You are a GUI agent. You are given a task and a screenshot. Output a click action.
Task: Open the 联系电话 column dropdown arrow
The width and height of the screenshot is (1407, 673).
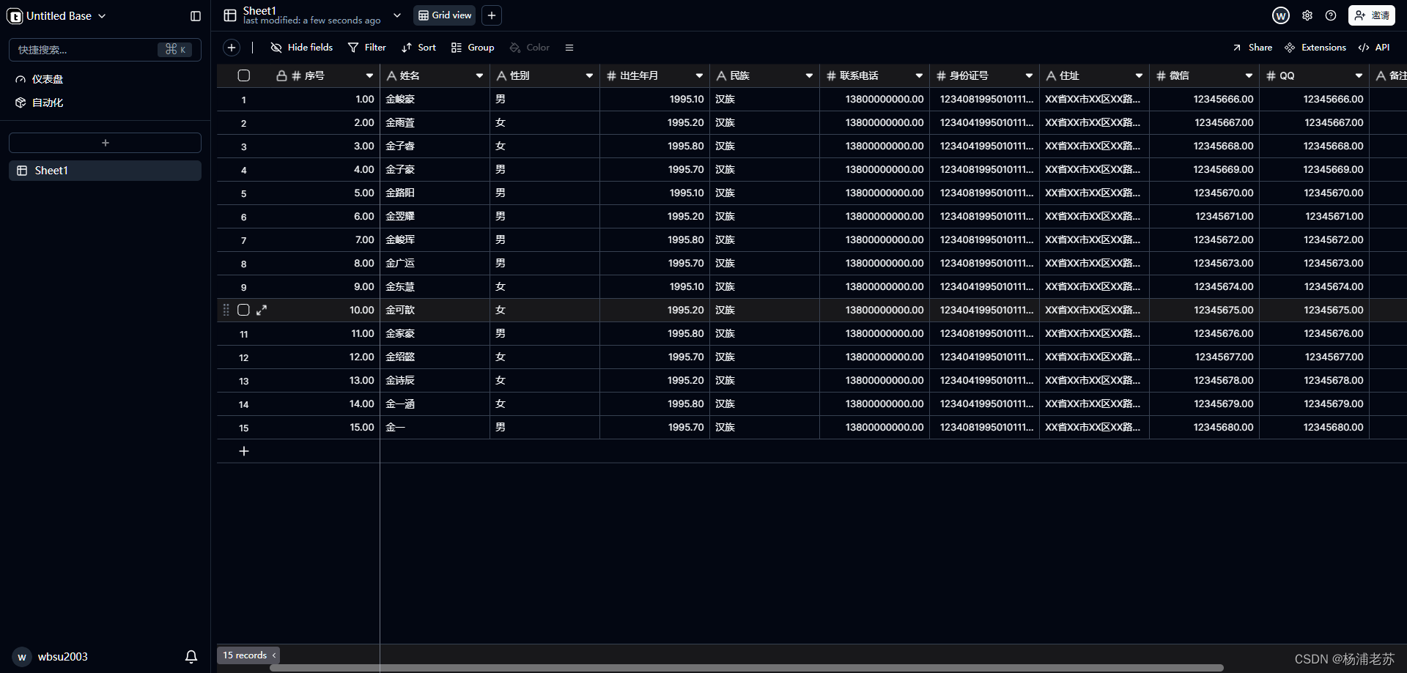(x=919, y=75)
